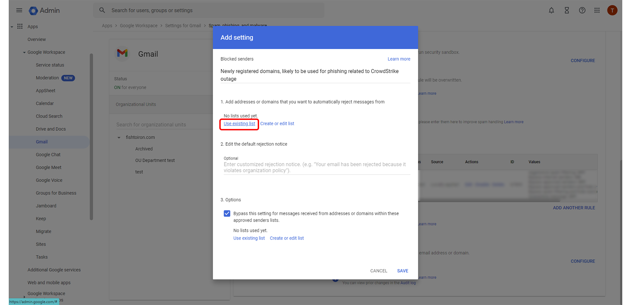Open Learn more link for Blocked senders
The image size is (631, 305).
[399, 59]
